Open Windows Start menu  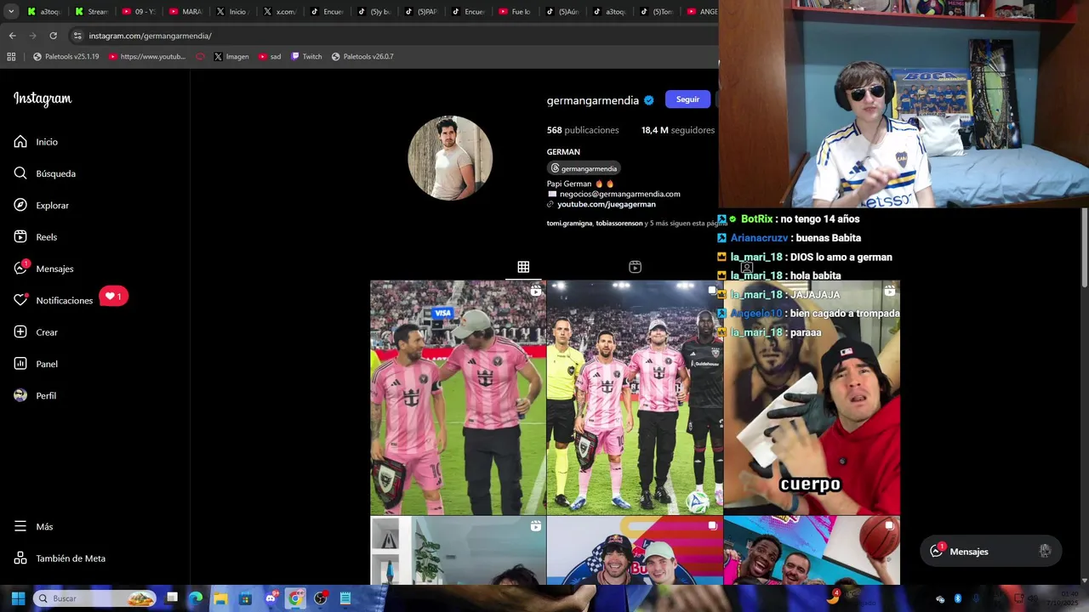pos(18,598)
